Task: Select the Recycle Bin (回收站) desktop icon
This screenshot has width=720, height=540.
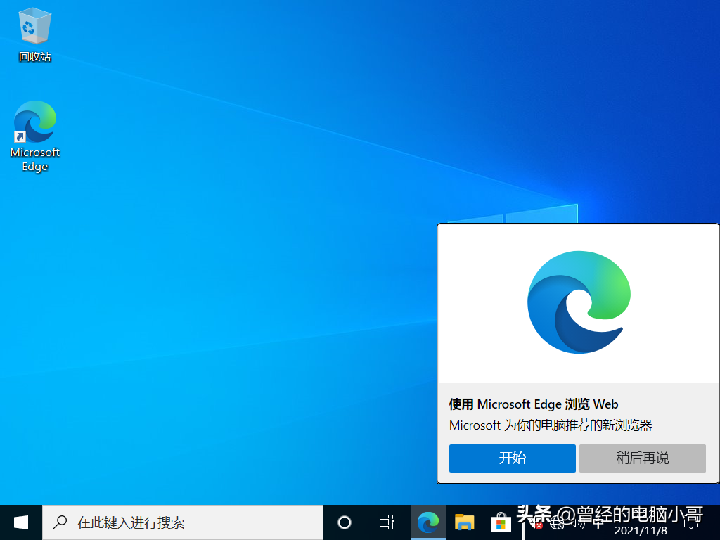Action: 35,35
